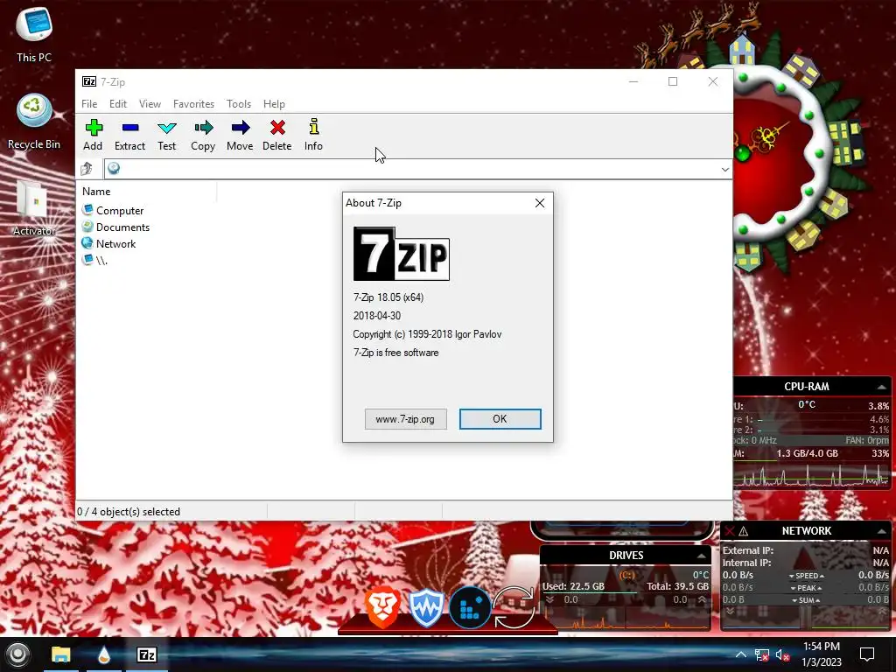Image resolution: width=896 pixels, height=672 pixels.
Task: Open the Favorites menu
Action: coord(193,104)
